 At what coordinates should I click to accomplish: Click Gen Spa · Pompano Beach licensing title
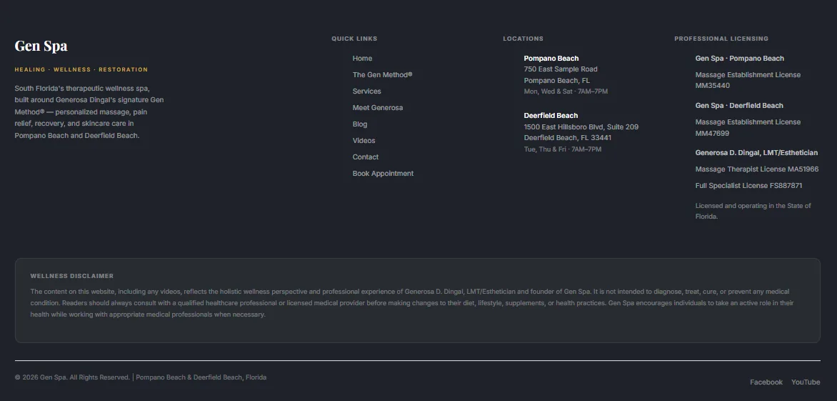click(739, 58)
